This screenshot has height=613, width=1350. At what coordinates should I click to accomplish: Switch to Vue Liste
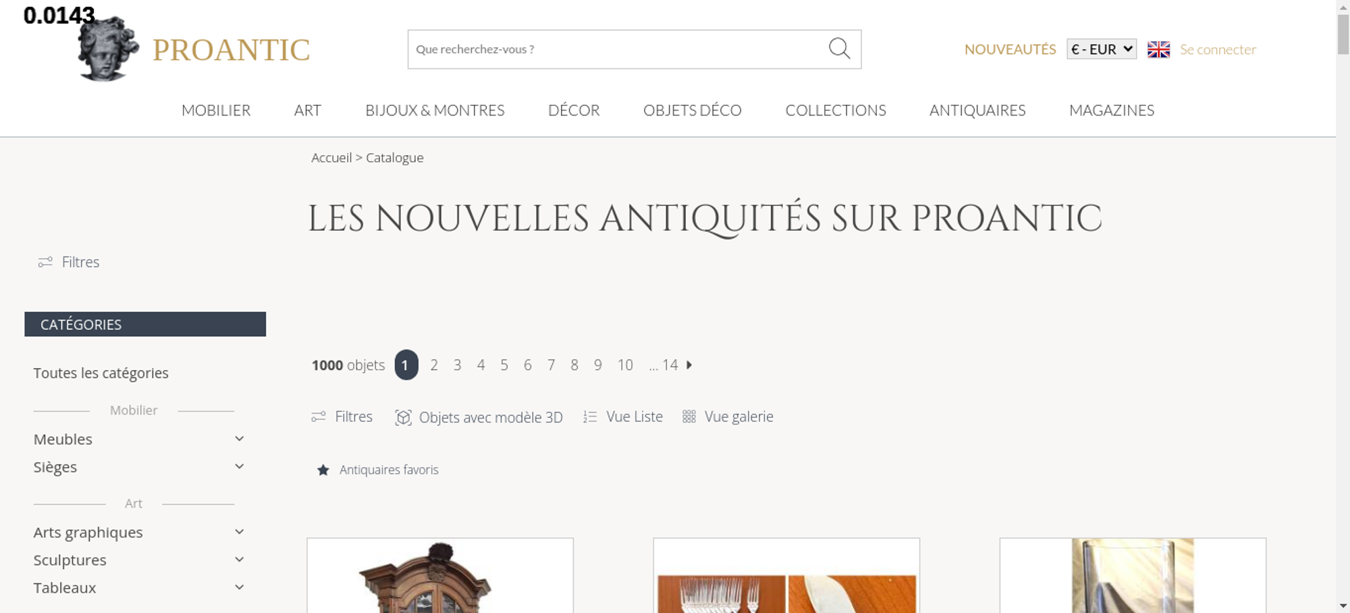623,417
